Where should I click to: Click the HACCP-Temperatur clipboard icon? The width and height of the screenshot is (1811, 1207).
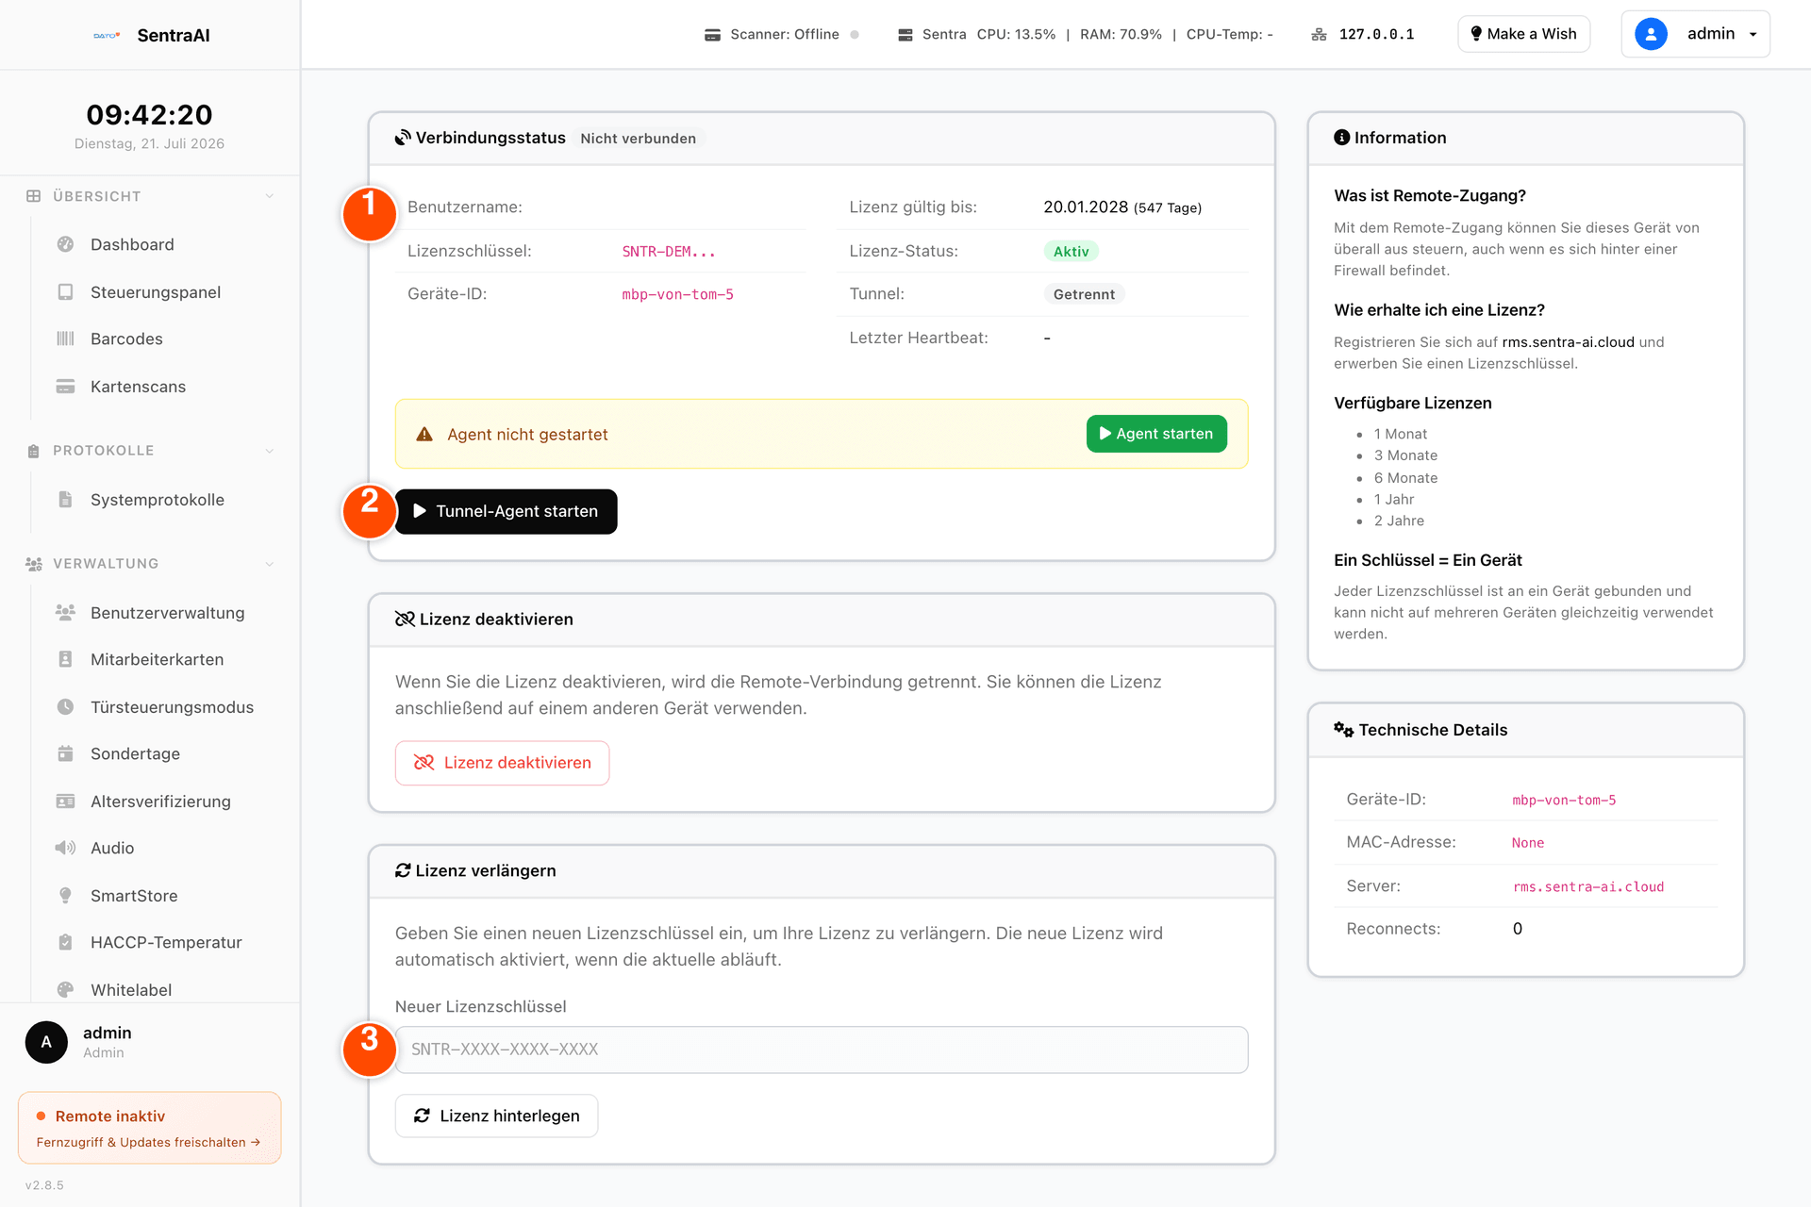click(x=65, y=942)
